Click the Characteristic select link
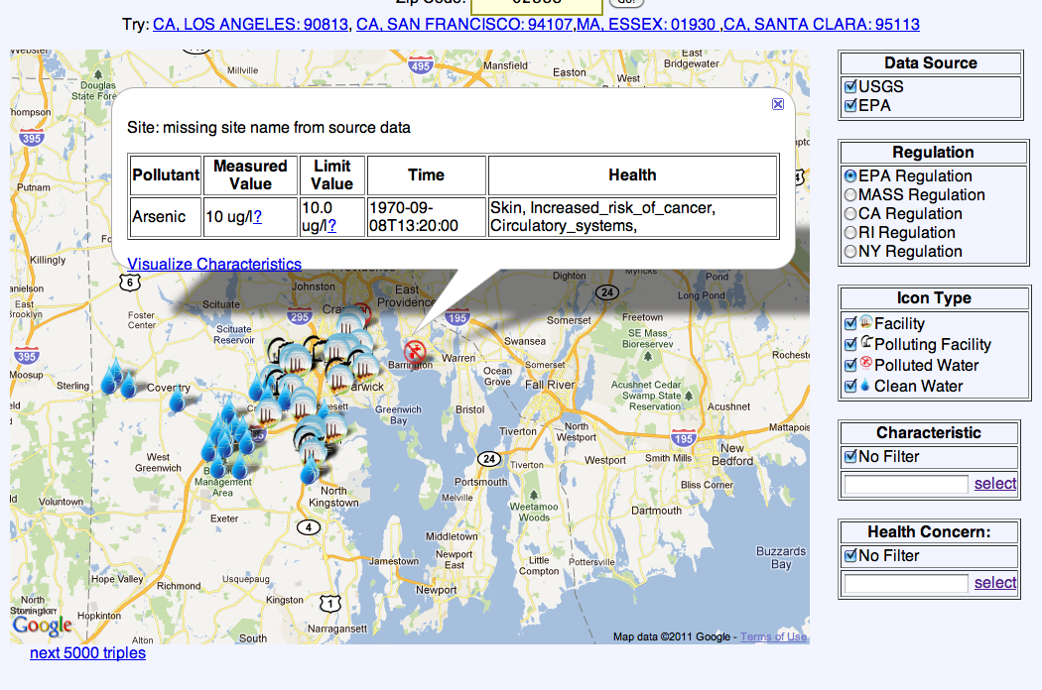This screenshot has height=690, width=1042. click(x=994, y=484)
